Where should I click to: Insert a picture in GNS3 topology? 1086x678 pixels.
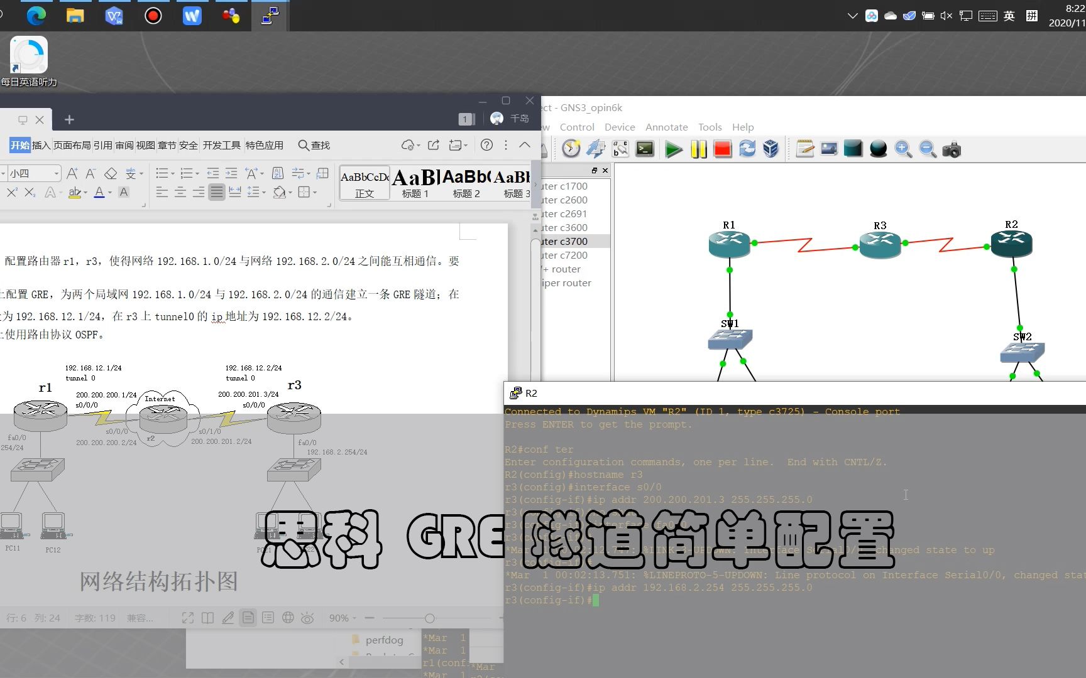pos(830,149)
